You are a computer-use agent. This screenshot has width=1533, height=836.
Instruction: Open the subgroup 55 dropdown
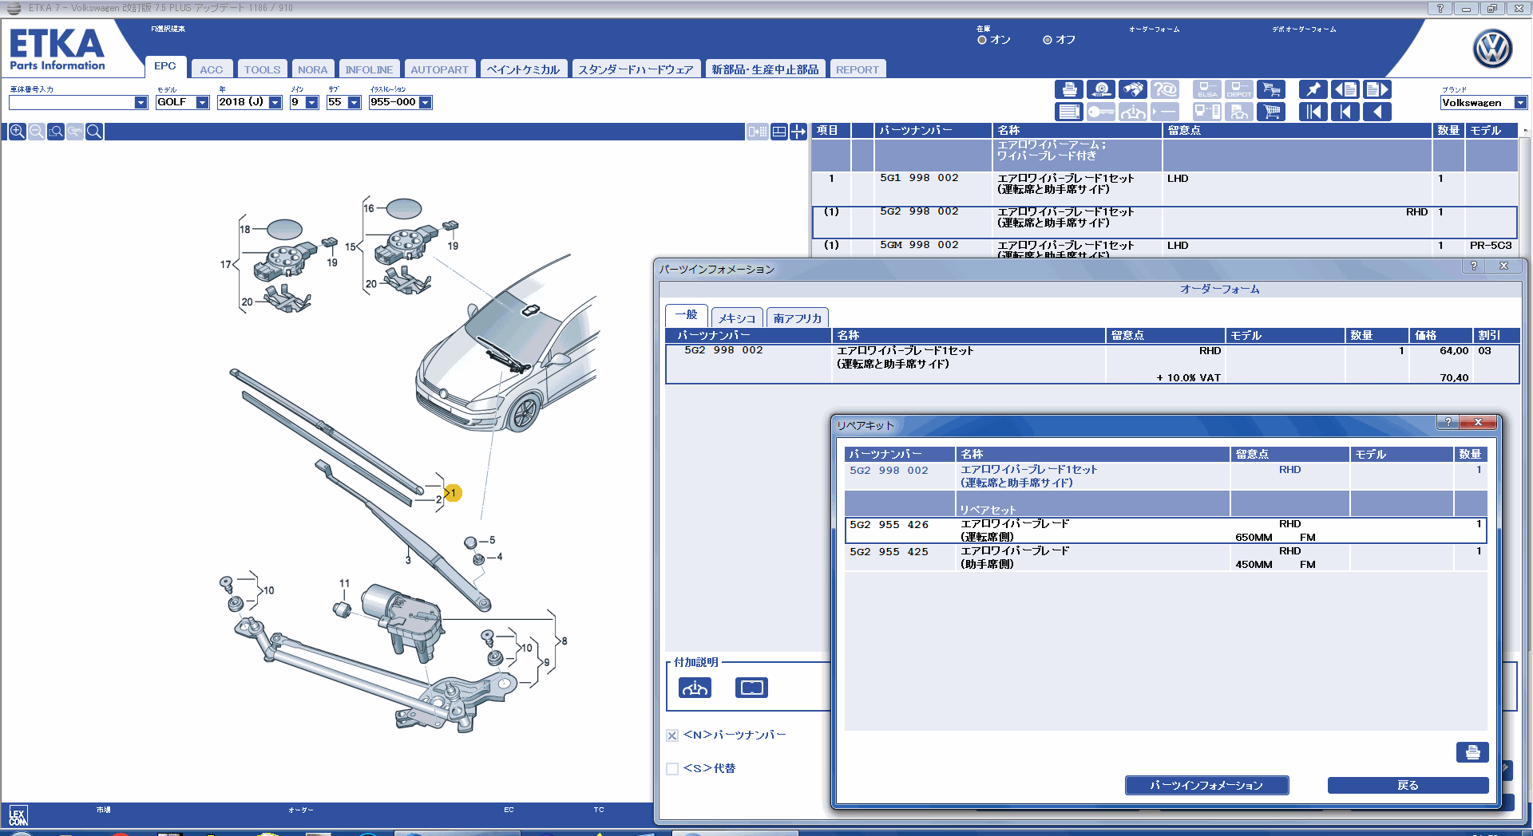(354, 102)
